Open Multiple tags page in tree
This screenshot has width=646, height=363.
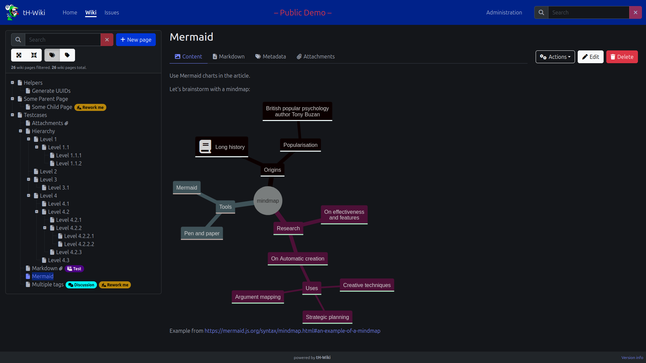47,284
